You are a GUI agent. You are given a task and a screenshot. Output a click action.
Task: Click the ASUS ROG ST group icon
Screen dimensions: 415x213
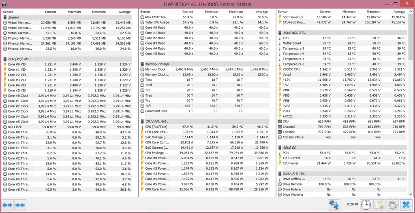(280, 33)
